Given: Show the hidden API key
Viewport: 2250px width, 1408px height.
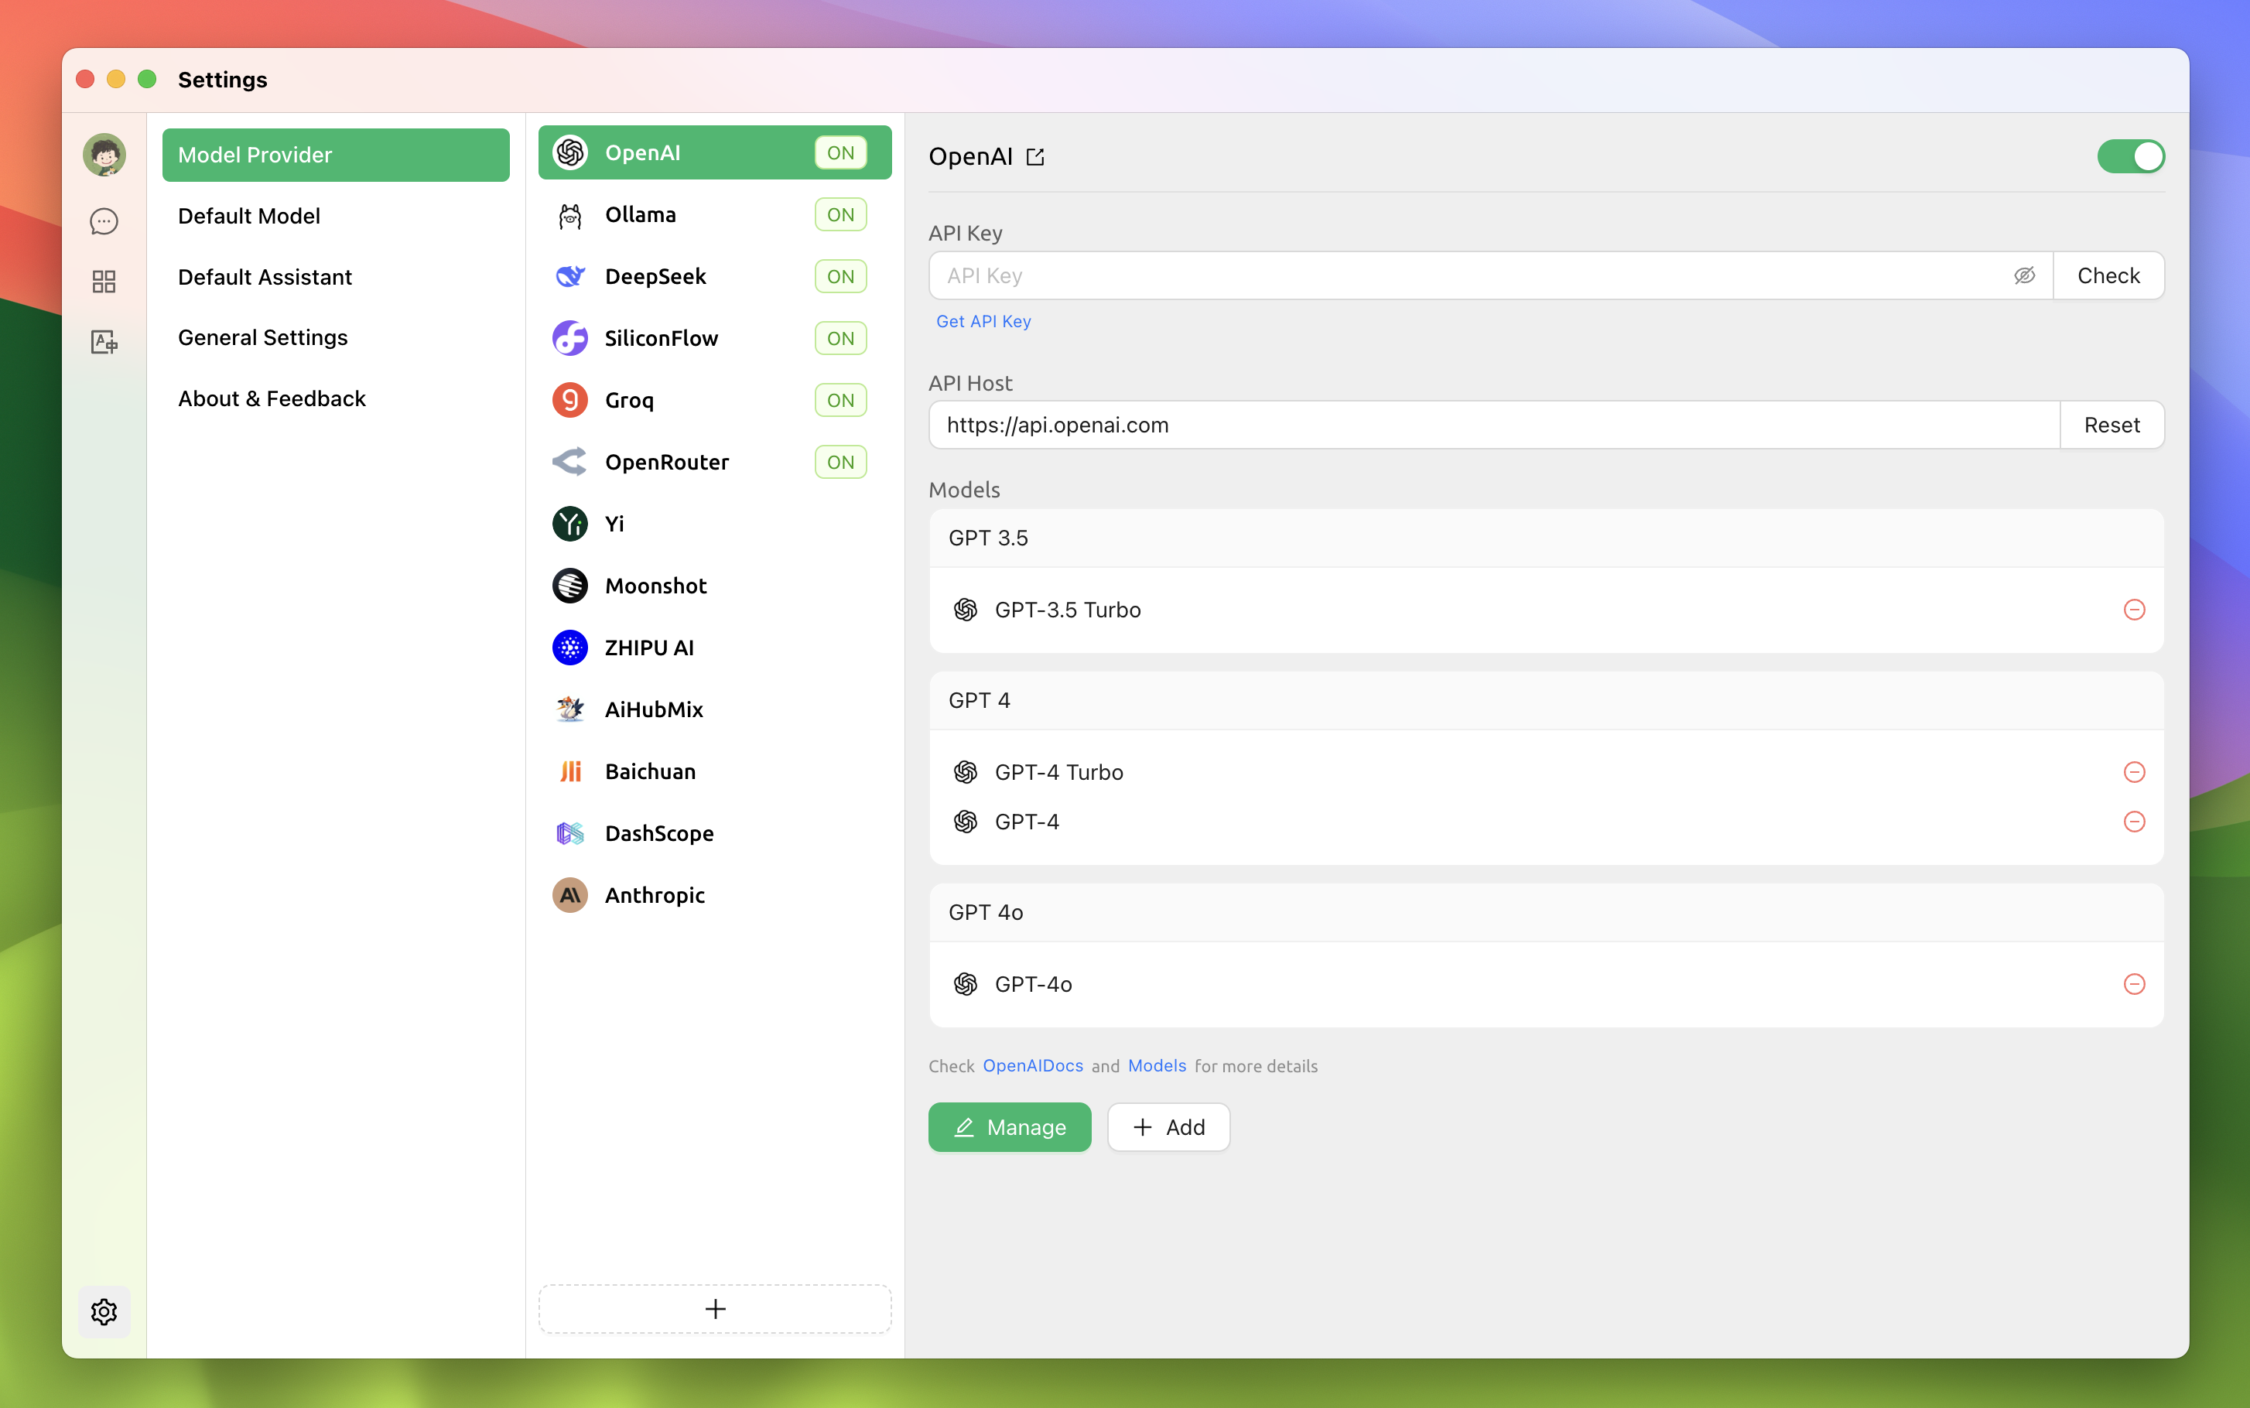Looking at the screenshot, I should coord(2024,275).
